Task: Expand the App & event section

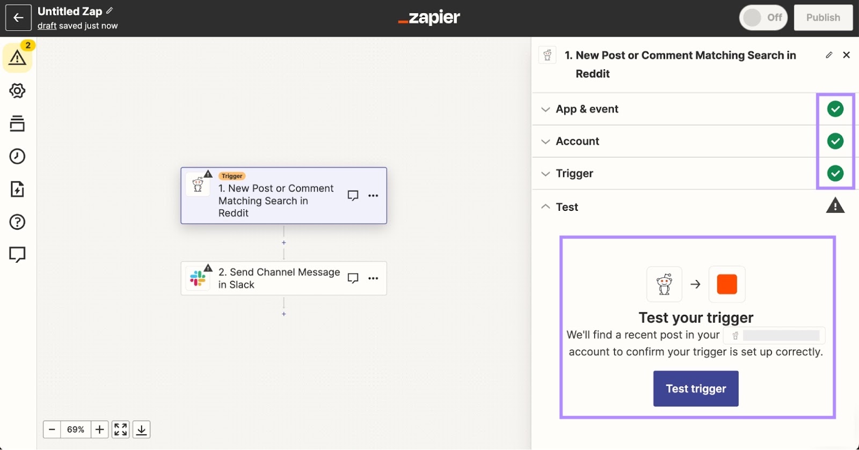Action: pyautogui.click(x=587, y=109)
